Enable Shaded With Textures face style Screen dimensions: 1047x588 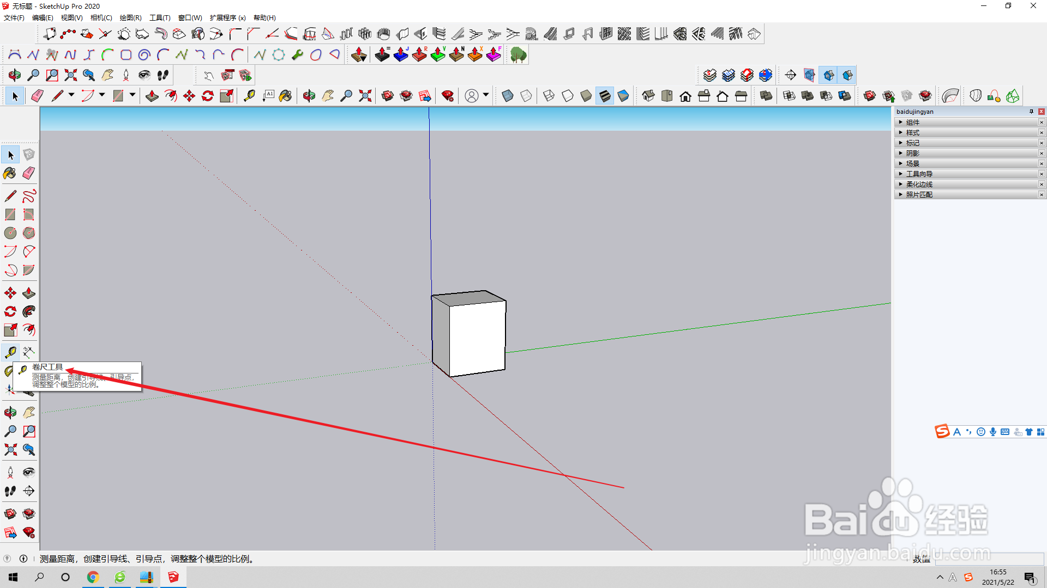coord(605,96)
